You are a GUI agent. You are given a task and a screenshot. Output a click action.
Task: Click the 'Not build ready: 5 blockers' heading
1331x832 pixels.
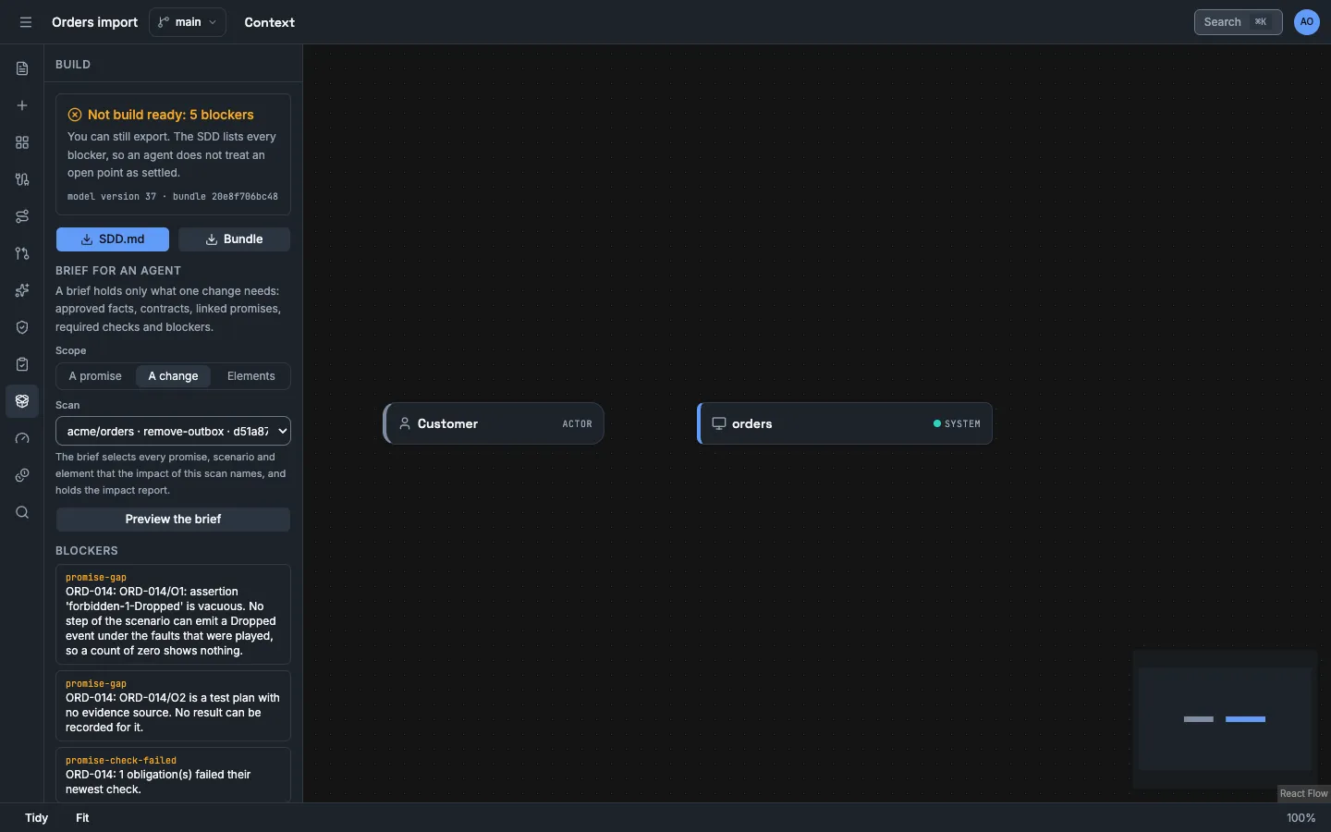(170, 115)
